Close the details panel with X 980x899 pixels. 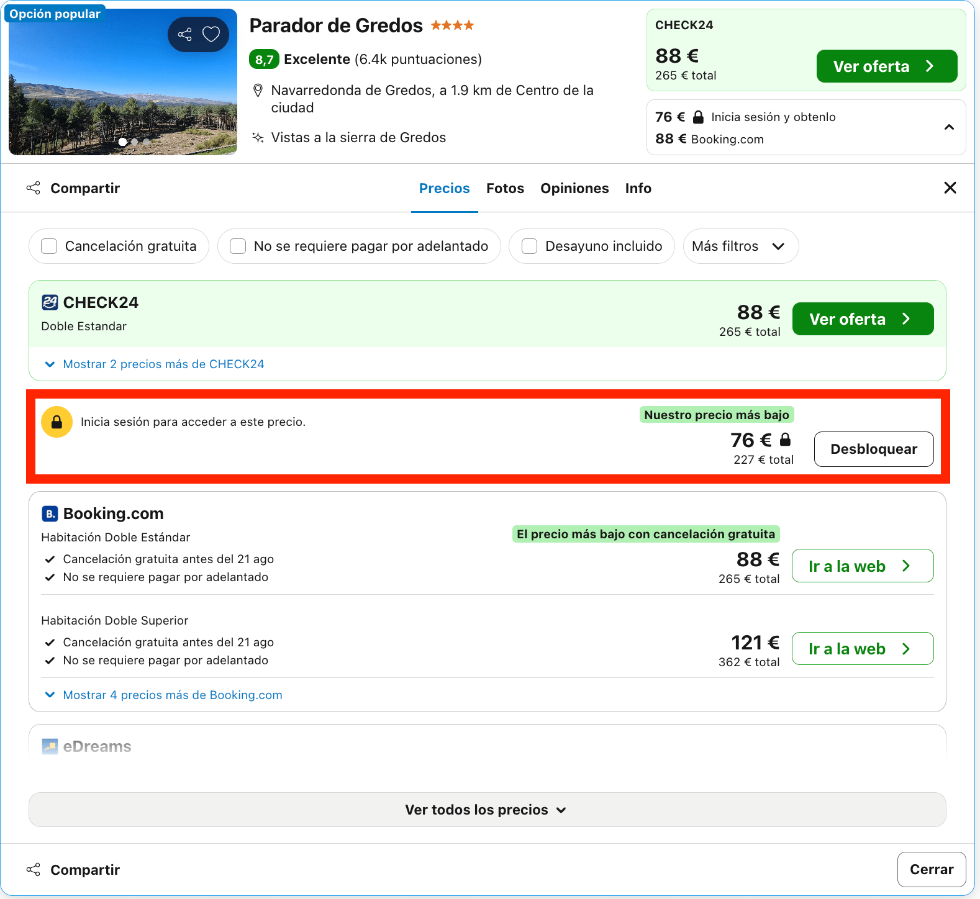950,187
